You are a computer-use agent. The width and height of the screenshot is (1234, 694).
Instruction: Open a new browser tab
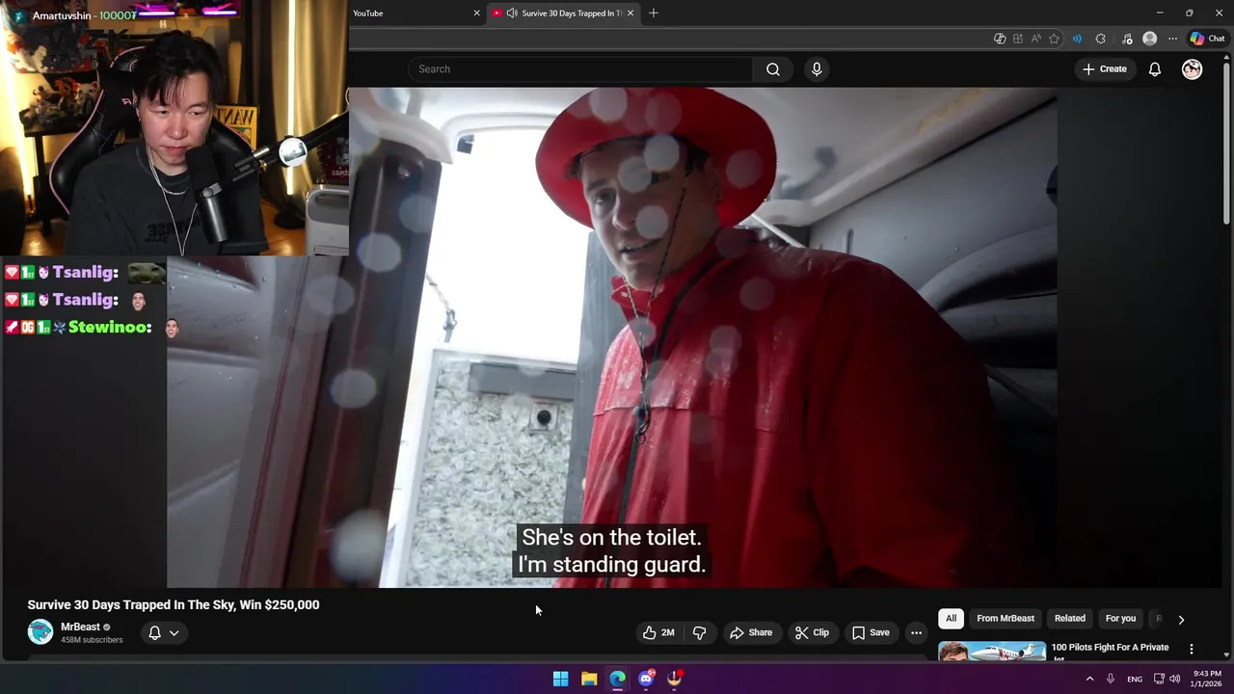[653, 13]
